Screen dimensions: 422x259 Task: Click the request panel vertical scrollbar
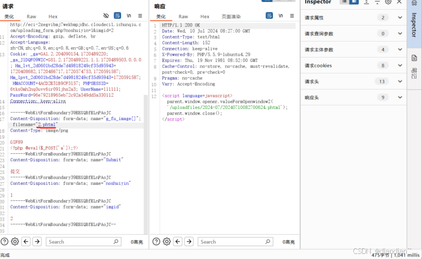[146, 164]
